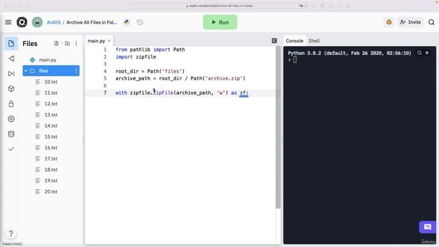The width and height of the screenshot is (439, 247).
Task: Close the main.py tab
Action: [x=109, y=41]
